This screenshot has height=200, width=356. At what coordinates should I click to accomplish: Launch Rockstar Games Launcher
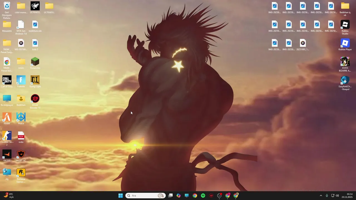click(21, 176)
